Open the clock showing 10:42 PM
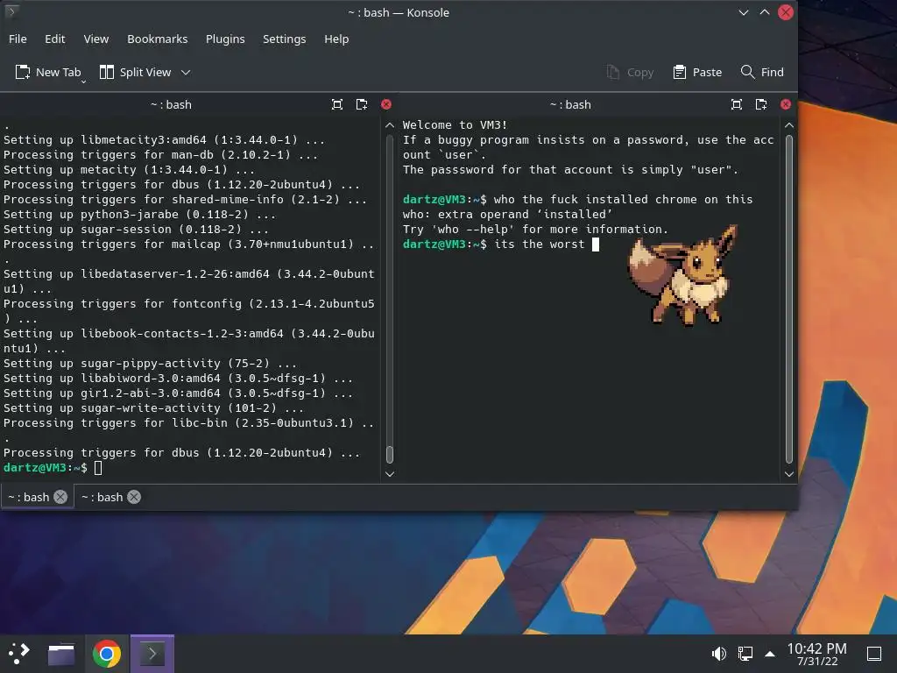The image size is (897, 673). 816,654
